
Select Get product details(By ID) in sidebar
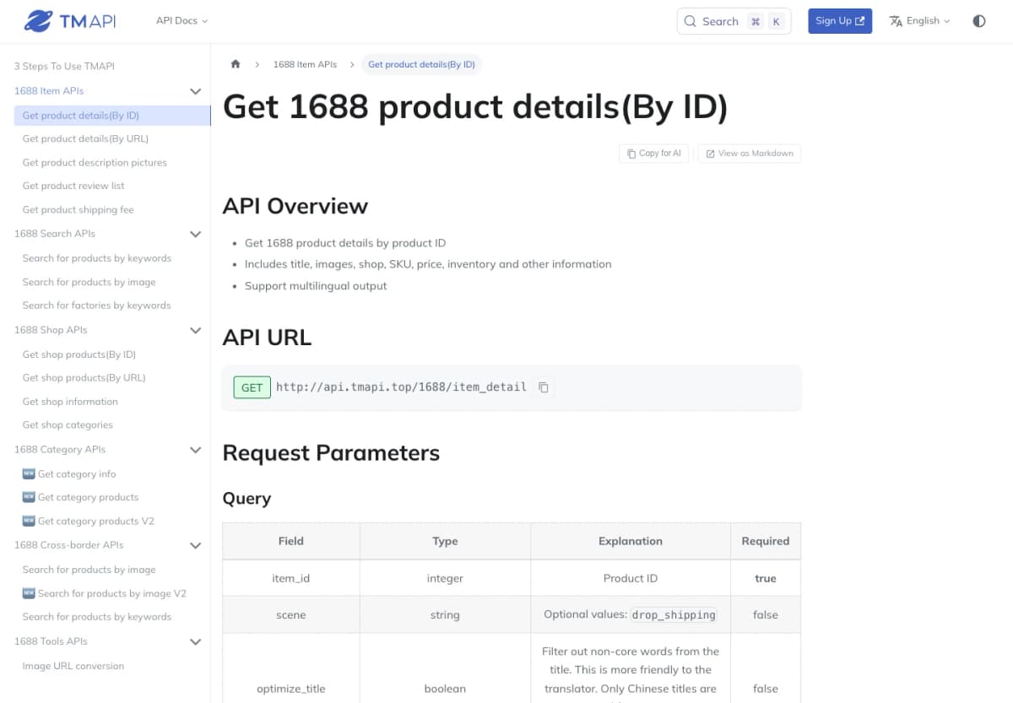point(112,116)
